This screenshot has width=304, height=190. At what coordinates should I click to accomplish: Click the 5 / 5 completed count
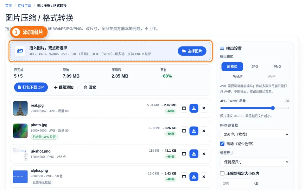tap(18, 76)
